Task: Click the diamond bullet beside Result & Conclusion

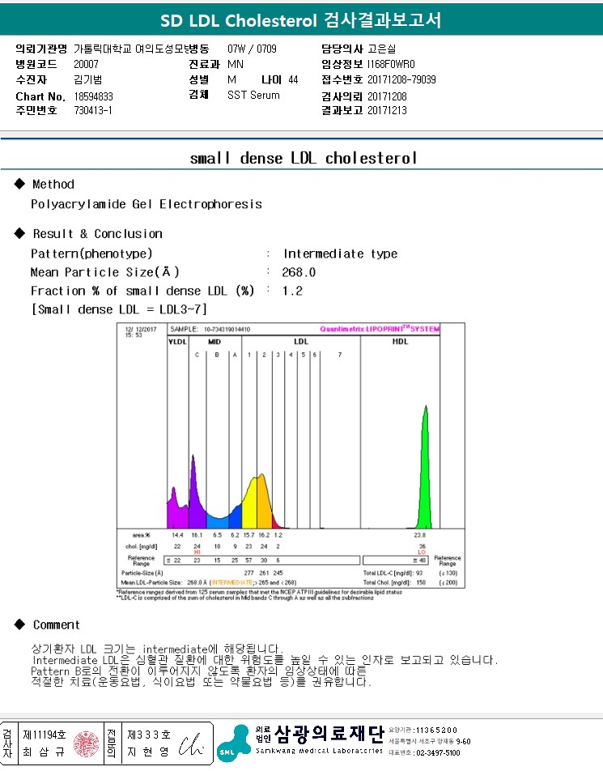Action: pos(20,233)
